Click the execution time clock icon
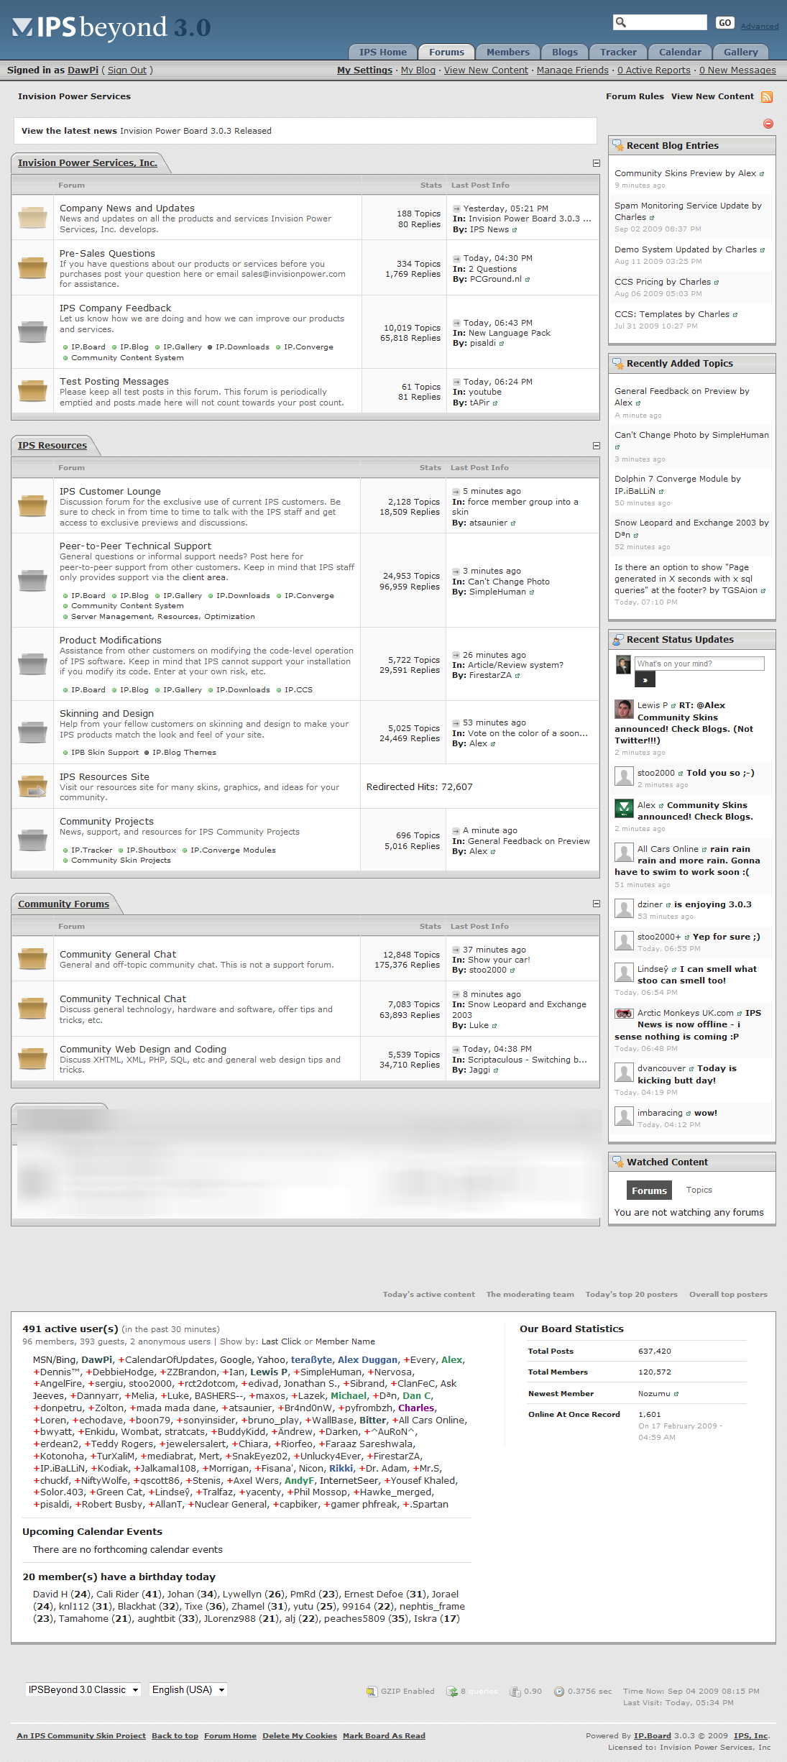The height and width of the screenshot is (1762, 787). pos(559,1691)
